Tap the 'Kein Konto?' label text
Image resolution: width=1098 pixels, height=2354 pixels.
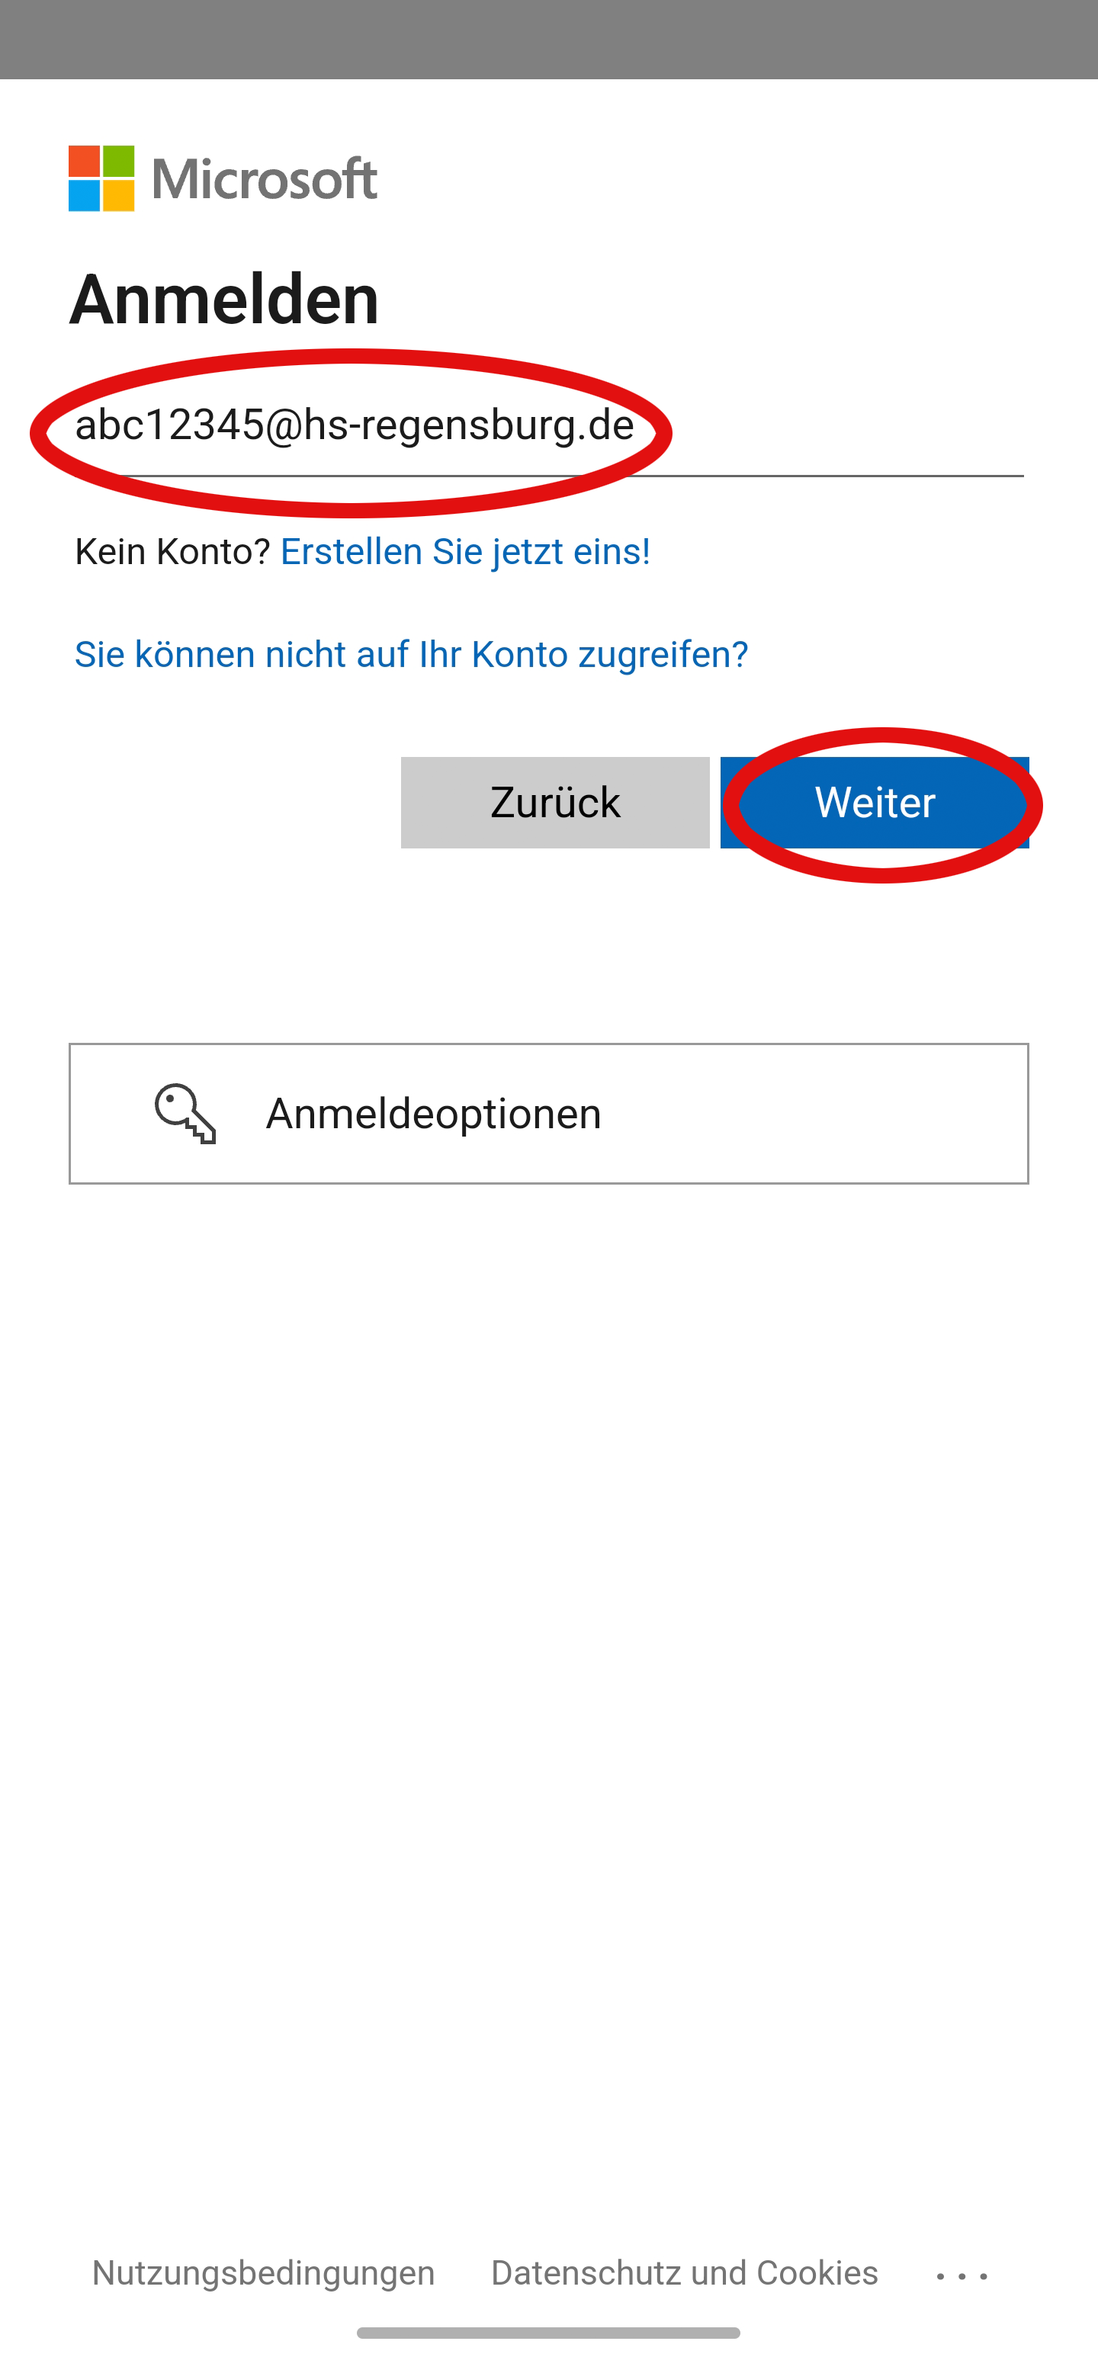click(x=173, y=551)
